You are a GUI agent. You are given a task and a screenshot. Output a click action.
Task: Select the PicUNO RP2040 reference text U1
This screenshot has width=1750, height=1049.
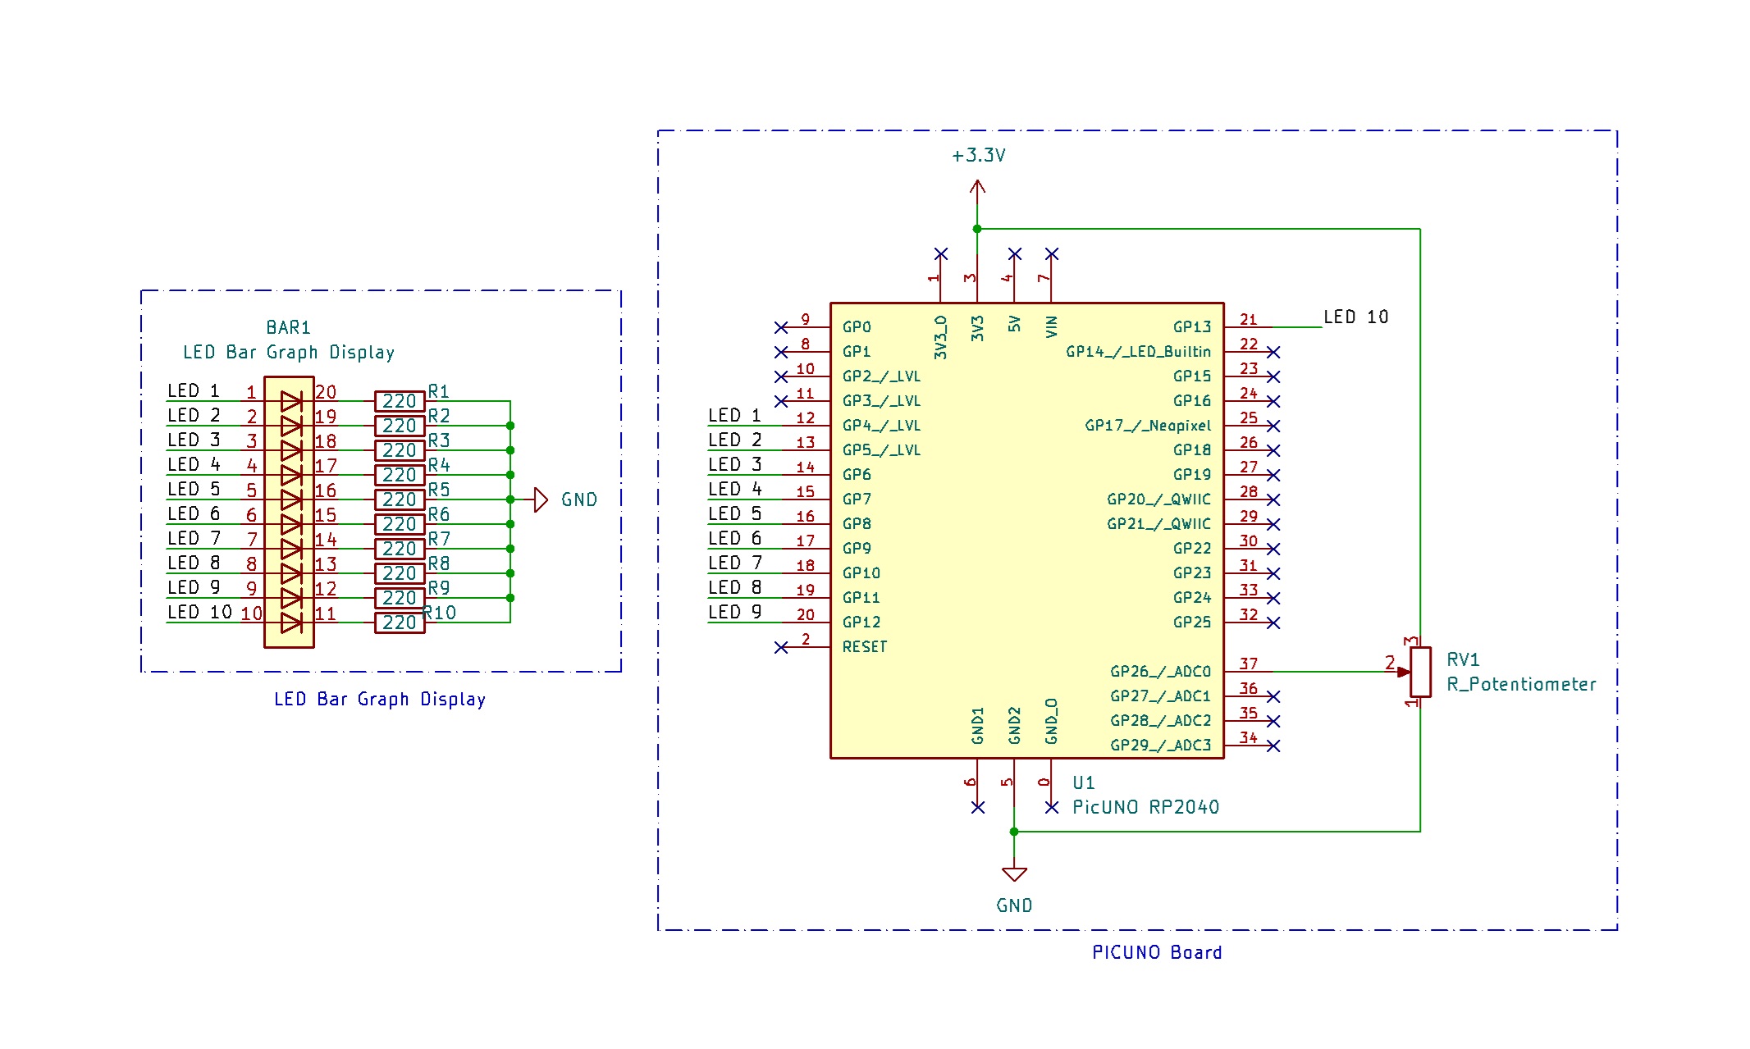[1085, 782]
